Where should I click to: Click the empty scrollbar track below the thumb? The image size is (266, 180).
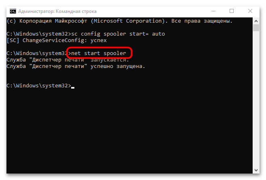click(x=256, y=101)
